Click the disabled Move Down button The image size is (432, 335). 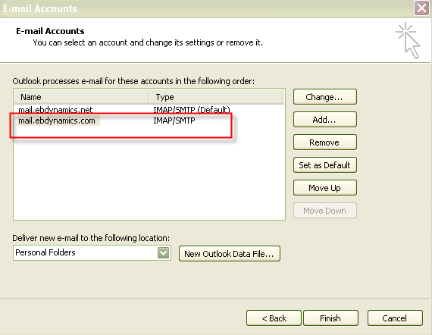point(325,211)
